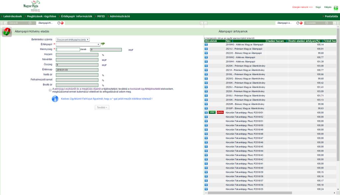This screenshot has height=195, width=340.
Task: Open the Értékpapír információk menu
Action: point(76,16)
